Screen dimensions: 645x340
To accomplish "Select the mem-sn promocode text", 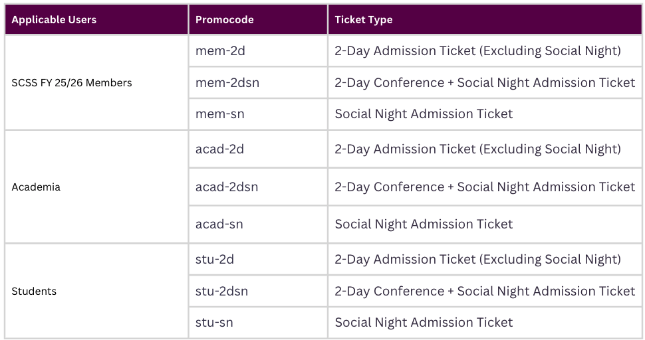I will click(219, 114).
